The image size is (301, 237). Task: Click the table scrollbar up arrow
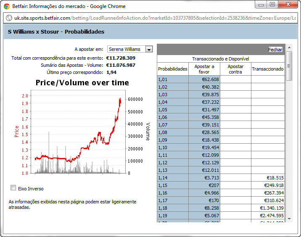pyautogui.click(x=289, y=47)
